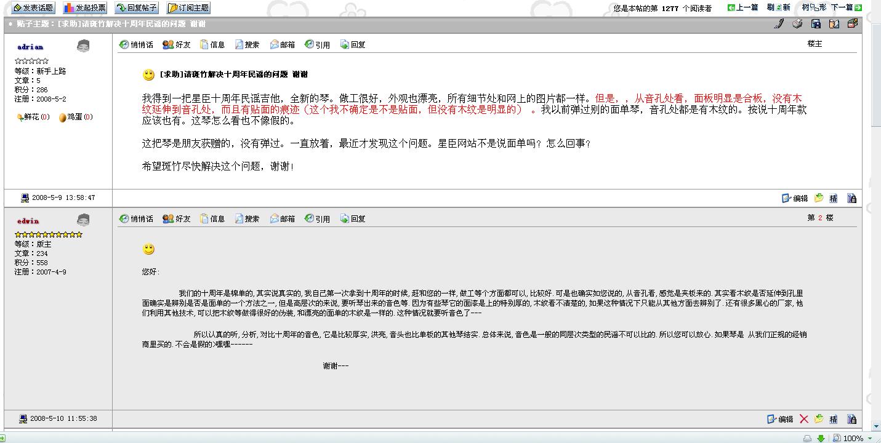The height and width of the screenshot is (443, 881).
Task: Click the red X delete icon on edwin's post
Action: (x=804, y=419)
